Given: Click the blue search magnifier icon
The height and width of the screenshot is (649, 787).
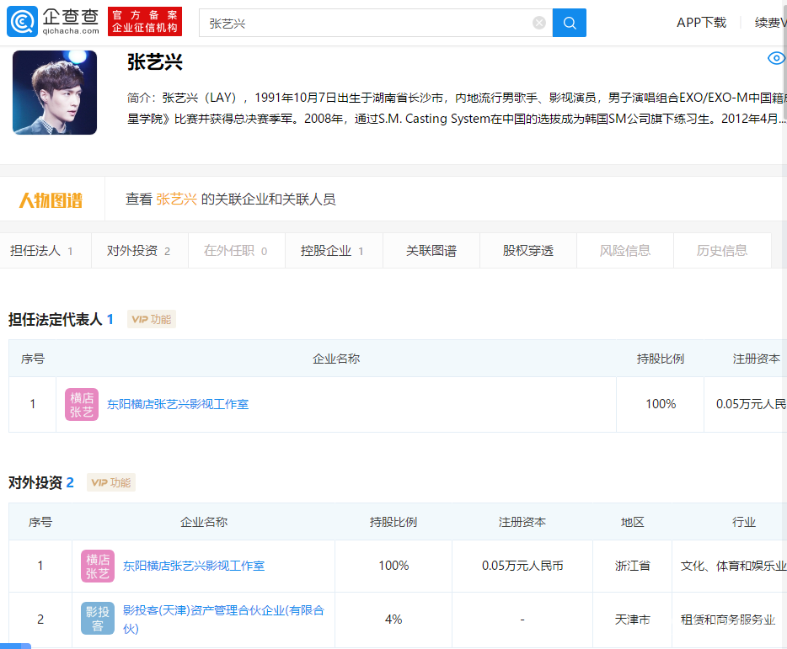Looking at the screenshot, I should [569, 23].
